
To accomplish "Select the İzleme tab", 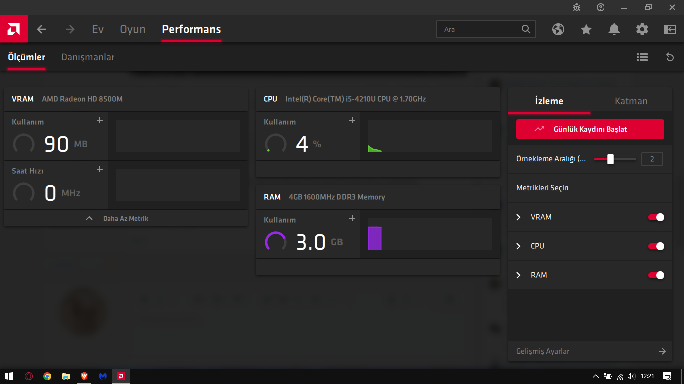I will [x=549, y=101].
